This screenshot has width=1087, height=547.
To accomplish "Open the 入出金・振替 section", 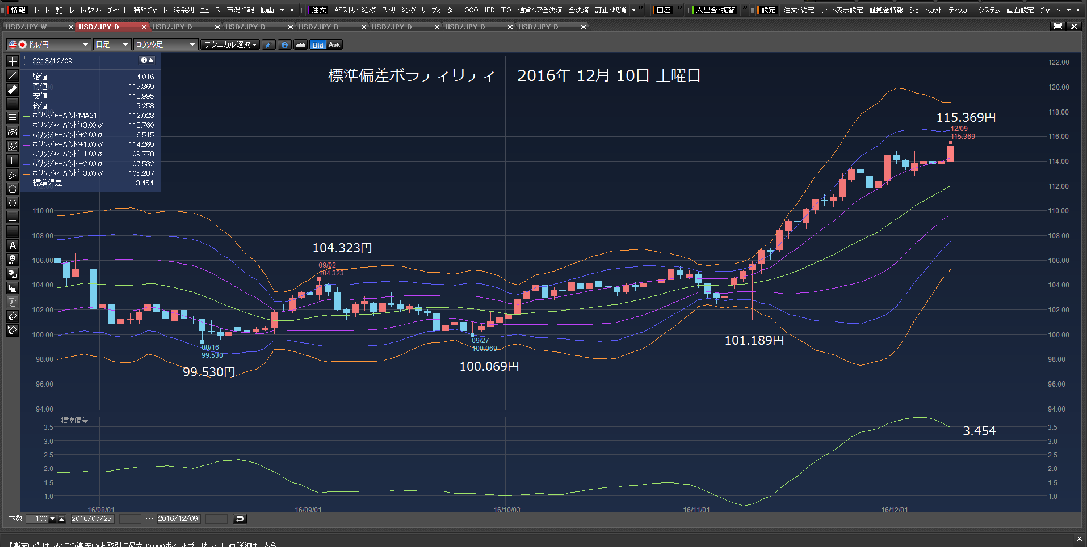I will tap(715, 10).
